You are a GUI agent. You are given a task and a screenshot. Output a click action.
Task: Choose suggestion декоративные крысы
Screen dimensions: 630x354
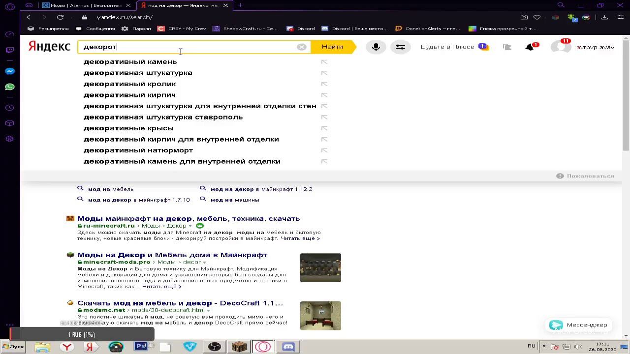(128, 128)
